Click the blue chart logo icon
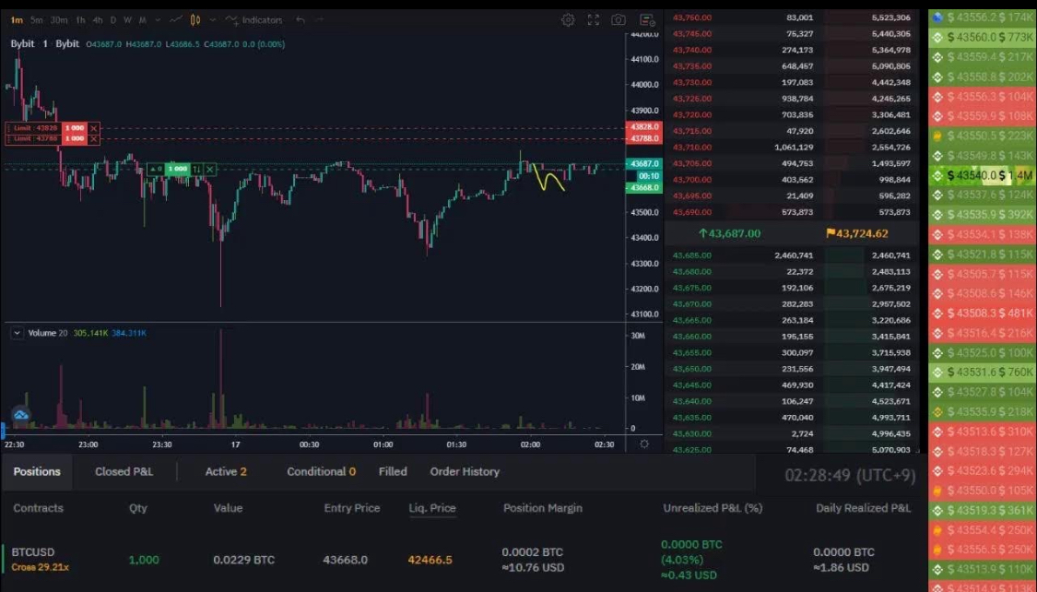Viewport: 1037px width, 592px height. pos(21,415)
